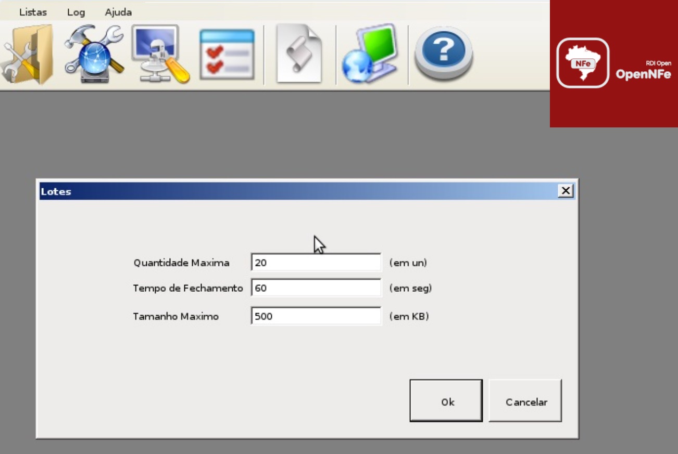Viewport: 678px width, 454px height.
Task: Focus the Quantidade Maxima field
Action: tap(316, 263)
